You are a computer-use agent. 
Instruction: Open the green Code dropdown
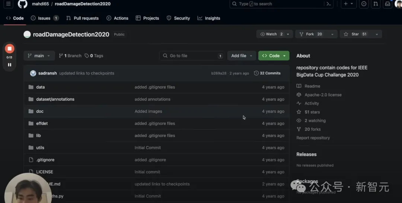tap(274, 56)
